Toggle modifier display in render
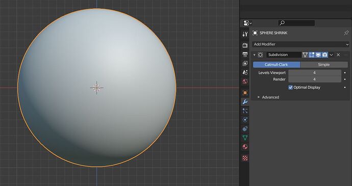Image resolution: width=352 pixels, height=186 pixels. (324, 55)
